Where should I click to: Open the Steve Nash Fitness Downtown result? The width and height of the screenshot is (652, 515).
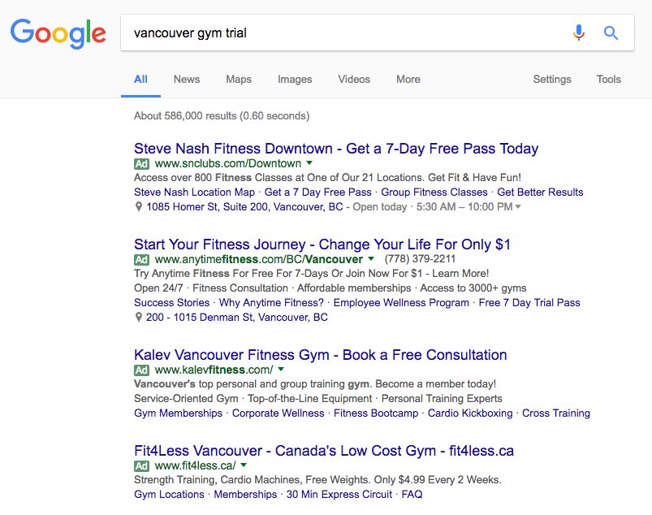tap(336, 149)
